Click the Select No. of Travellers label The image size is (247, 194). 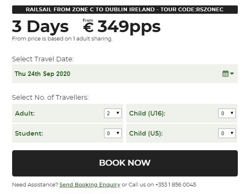point(50,98)
